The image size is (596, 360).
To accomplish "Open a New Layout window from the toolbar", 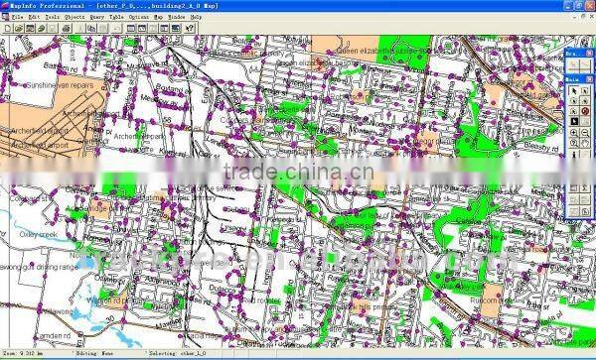I will click(x=164, y=28).
